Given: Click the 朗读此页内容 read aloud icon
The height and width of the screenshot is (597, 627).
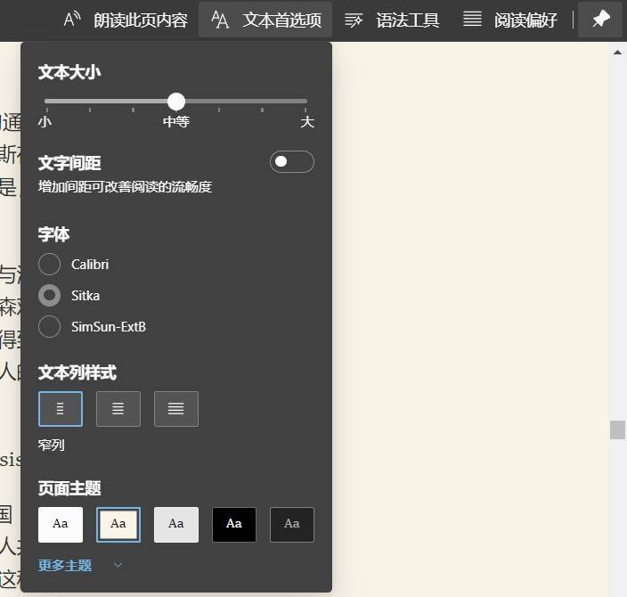Looking at the screenshot, I should pos(74,20).
